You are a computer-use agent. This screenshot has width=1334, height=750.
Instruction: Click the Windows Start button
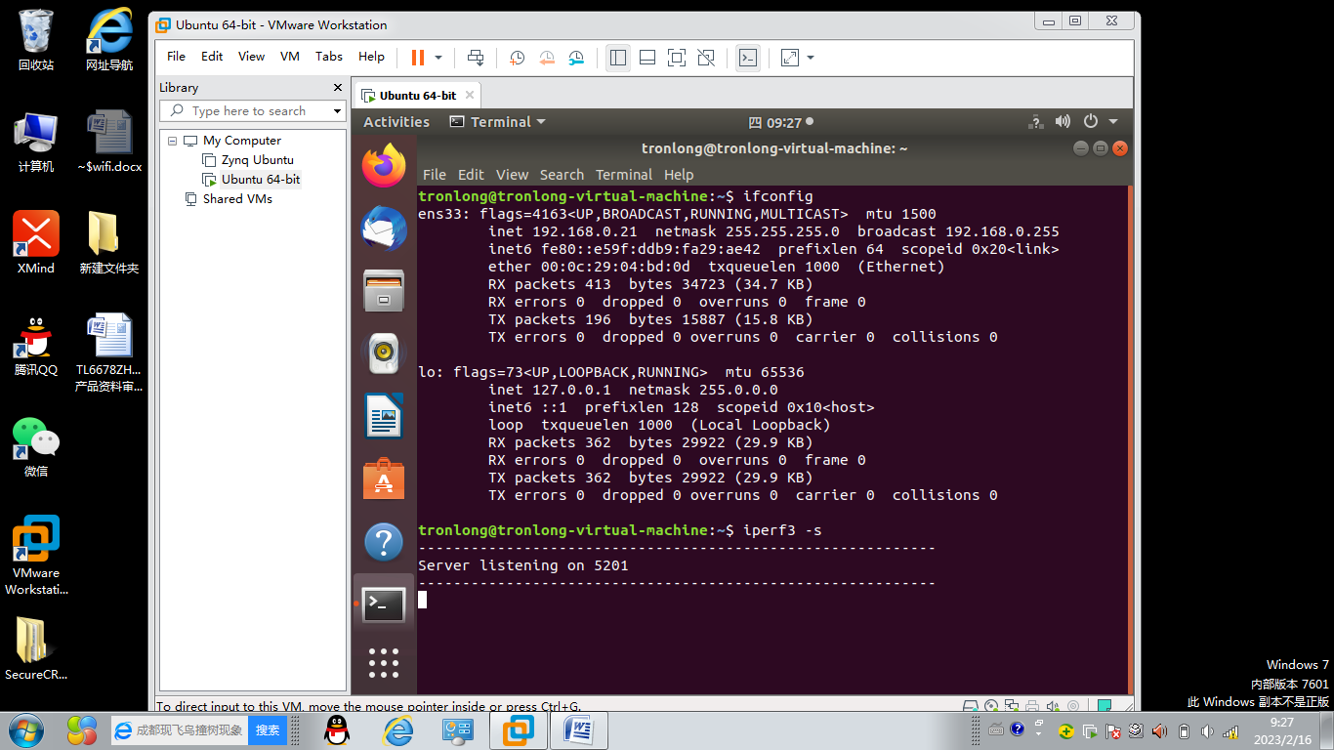coord(25,729)
